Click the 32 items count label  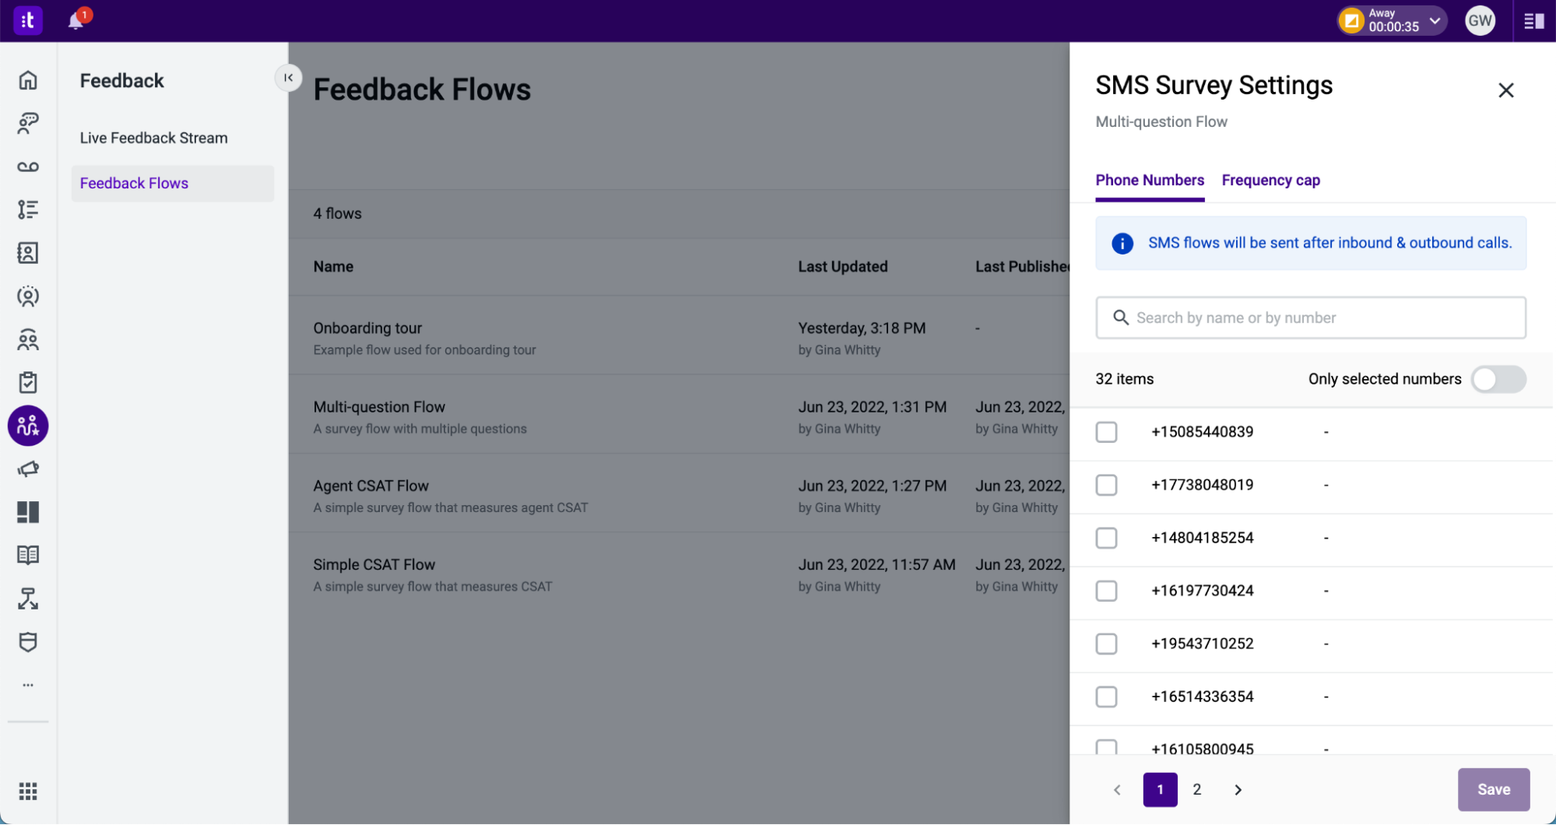[x=1124, y=380]
